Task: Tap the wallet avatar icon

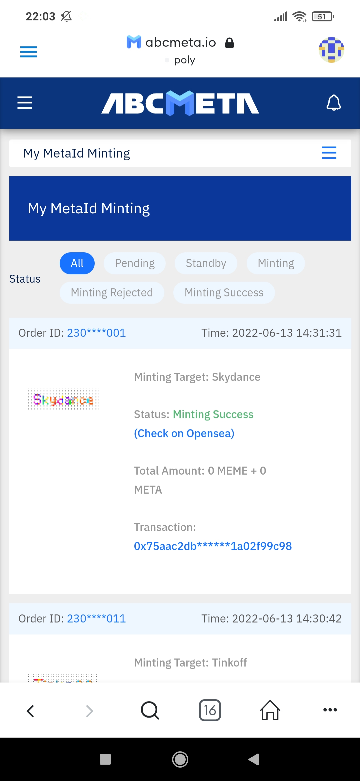Action: click(x=331, y=50)
